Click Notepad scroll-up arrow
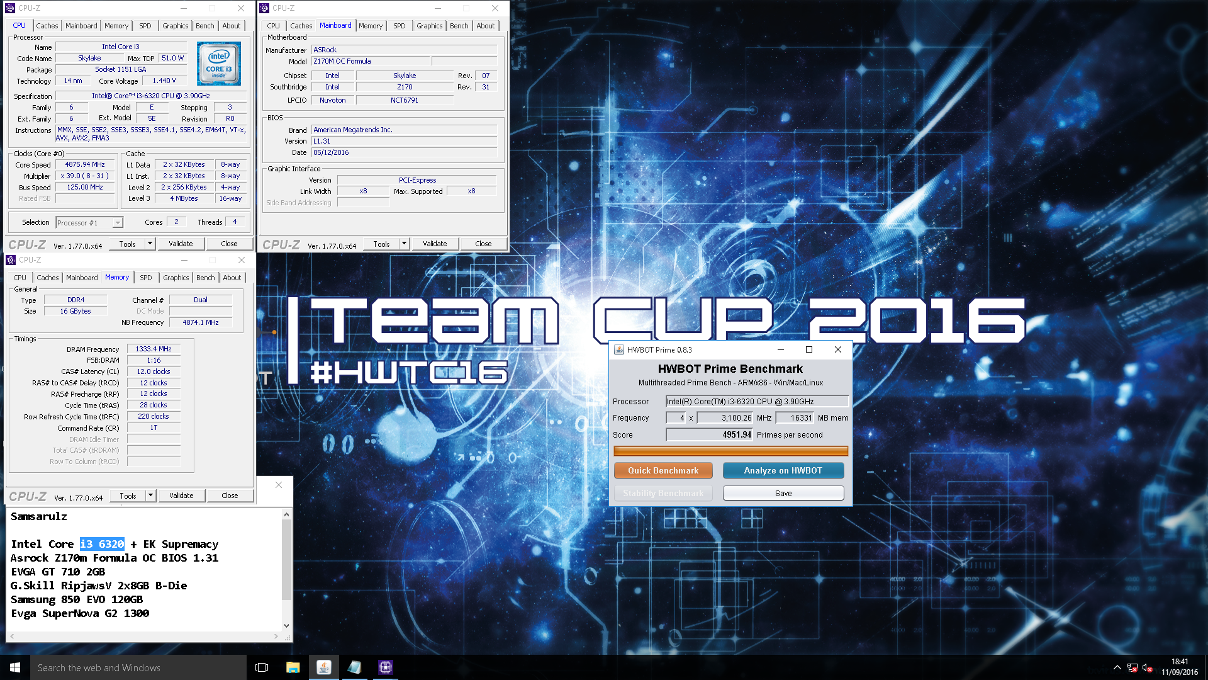The image size is (1208, 680). [x=286, y=514]
